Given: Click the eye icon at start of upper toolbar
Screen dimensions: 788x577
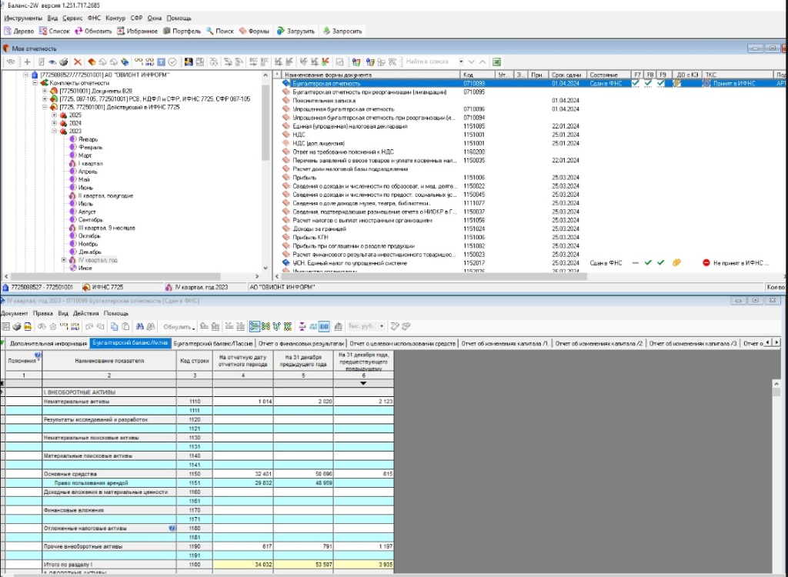Looking at the screenshot, I should point(11,62).
